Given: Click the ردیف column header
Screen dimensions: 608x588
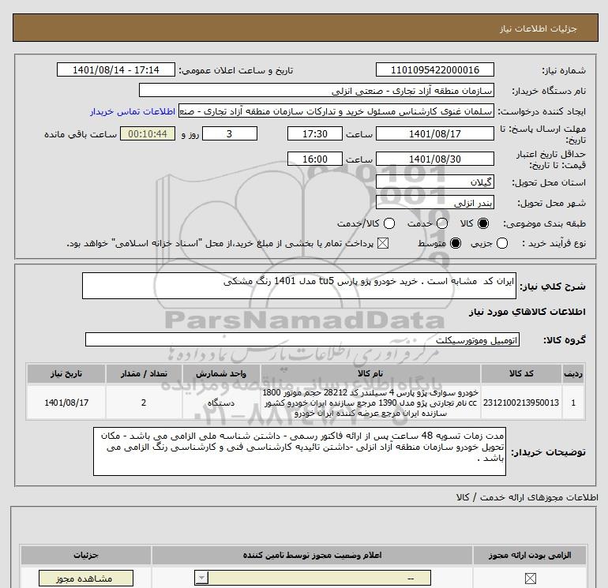Looking at the screenshot, I should pyautogui.click(x=573, y=373).
